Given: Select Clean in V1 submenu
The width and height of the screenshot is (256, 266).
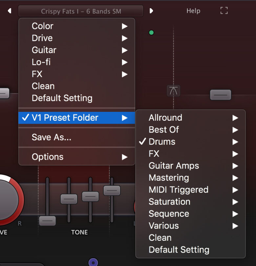Looking at the screenshot, I should [190, 238].
